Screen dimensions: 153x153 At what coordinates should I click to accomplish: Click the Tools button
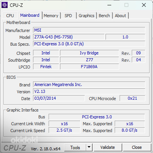[x=75, y=148]
